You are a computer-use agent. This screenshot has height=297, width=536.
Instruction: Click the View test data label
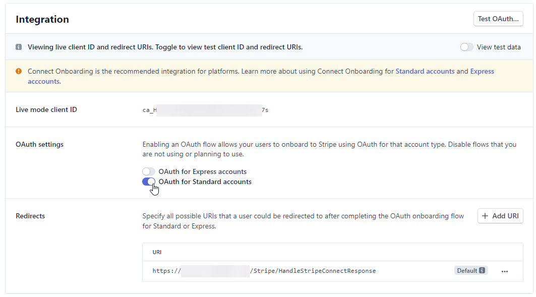pos(499,47)
